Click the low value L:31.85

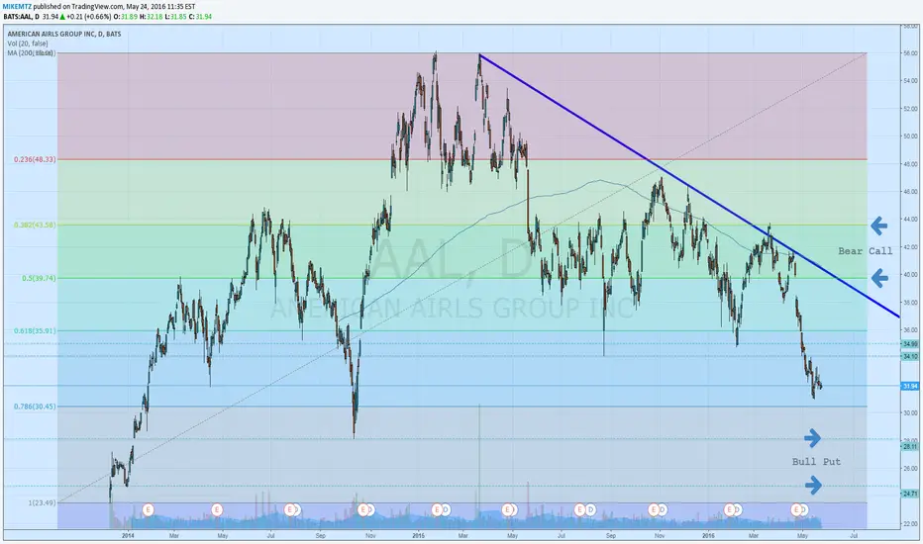175,17
